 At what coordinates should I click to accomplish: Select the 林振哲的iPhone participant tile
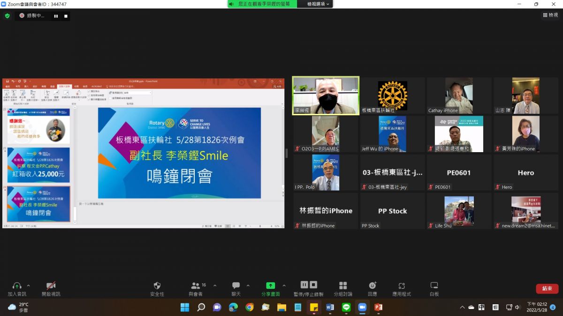coord(326,211)
